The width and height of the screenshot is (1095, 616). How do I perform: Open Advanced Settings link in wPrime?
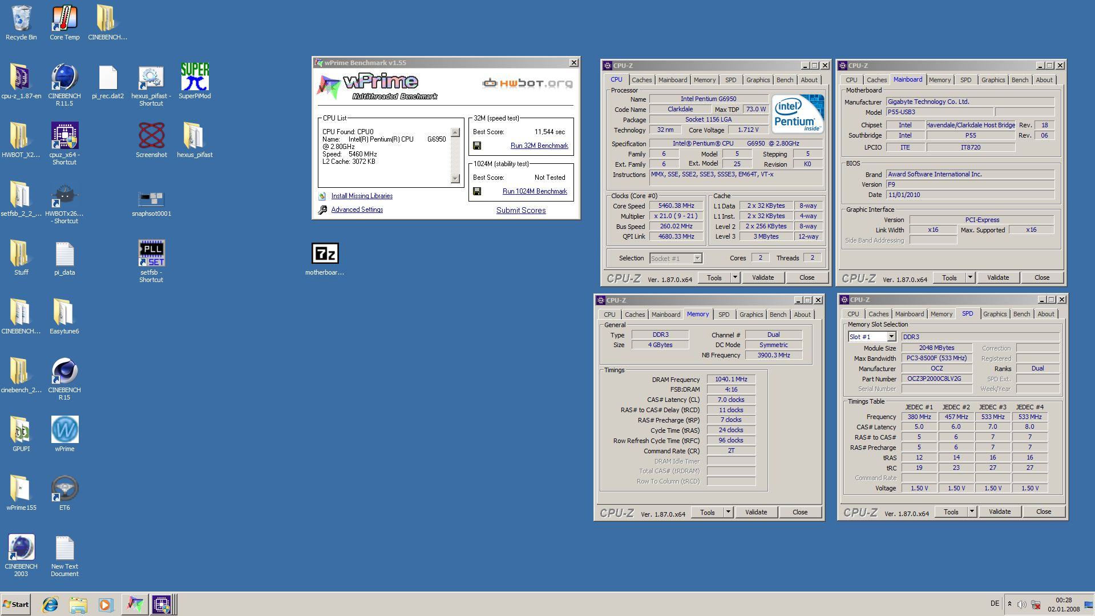(357, 210)
